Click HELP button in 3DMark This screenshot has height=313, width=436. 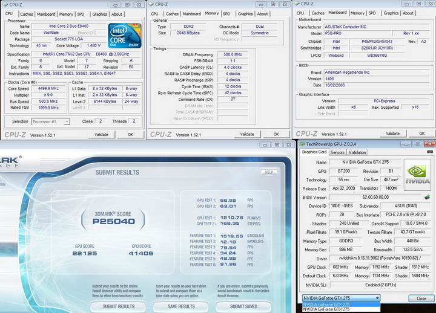click(x=269, y=172)
